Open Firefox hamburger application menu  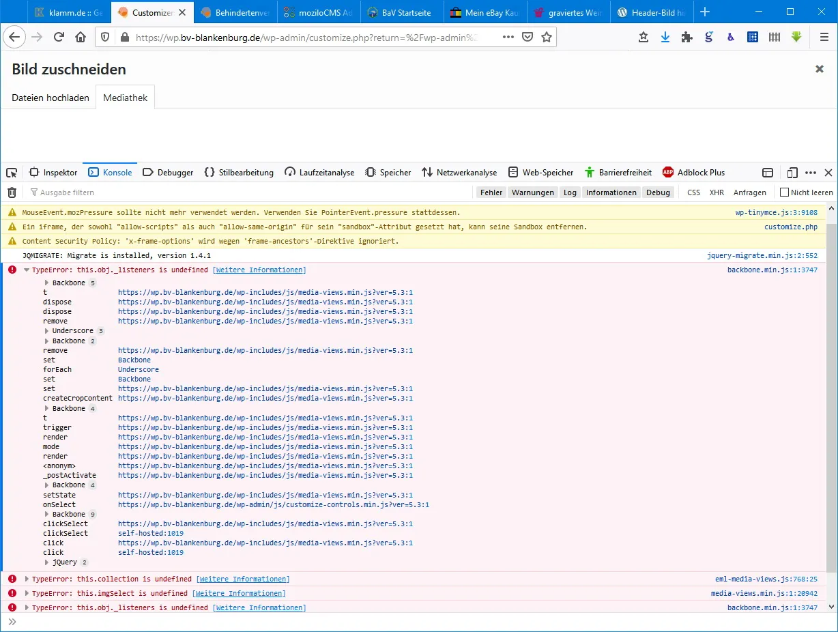(x=824, y=38)
